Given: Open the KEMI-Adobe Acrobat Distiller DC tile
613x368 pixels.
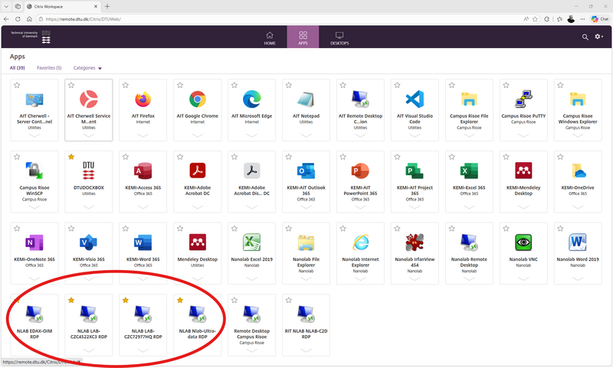Looking at the screenshot, I should coord(252,182).
